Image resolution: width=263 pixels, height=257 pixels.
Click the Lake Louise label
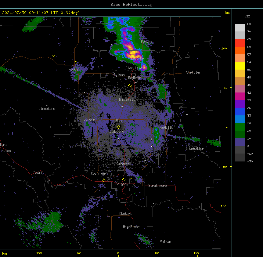(x=5, y=148)
